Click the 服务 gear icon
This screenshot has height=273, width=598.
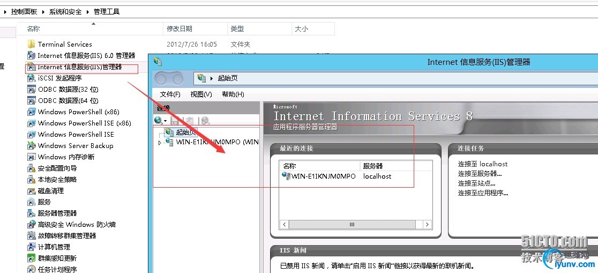[x=32, y=202]
